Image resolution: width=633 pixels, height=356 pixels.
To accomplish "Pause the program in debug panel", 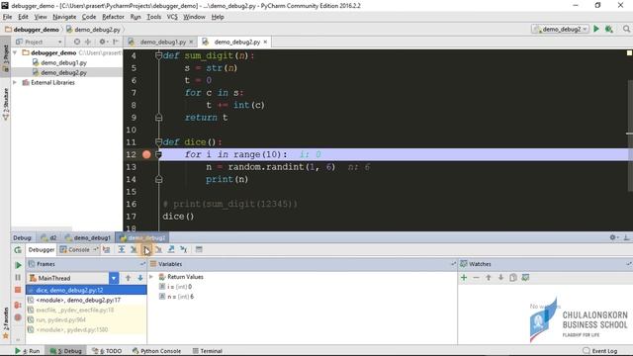I will pos(18,277).
